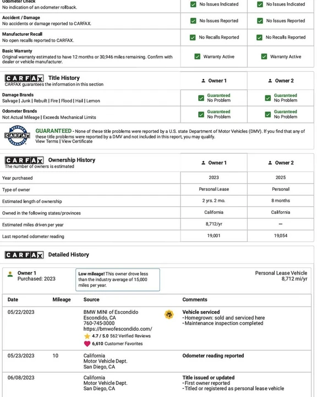Click the green Owner 1 icon in Detailed History
This screenshot has height=397, width=317.
point(10,274)
